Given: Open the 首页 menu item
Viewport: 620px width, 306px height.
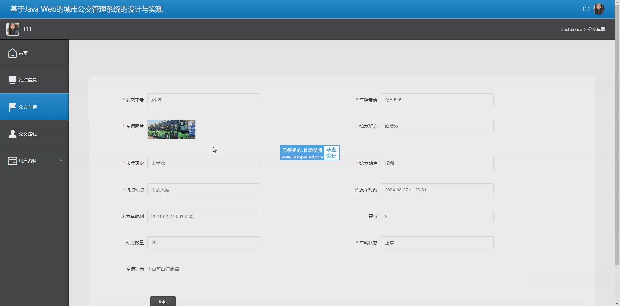Looking at the screenshot, I should click(x=23, y=53).
